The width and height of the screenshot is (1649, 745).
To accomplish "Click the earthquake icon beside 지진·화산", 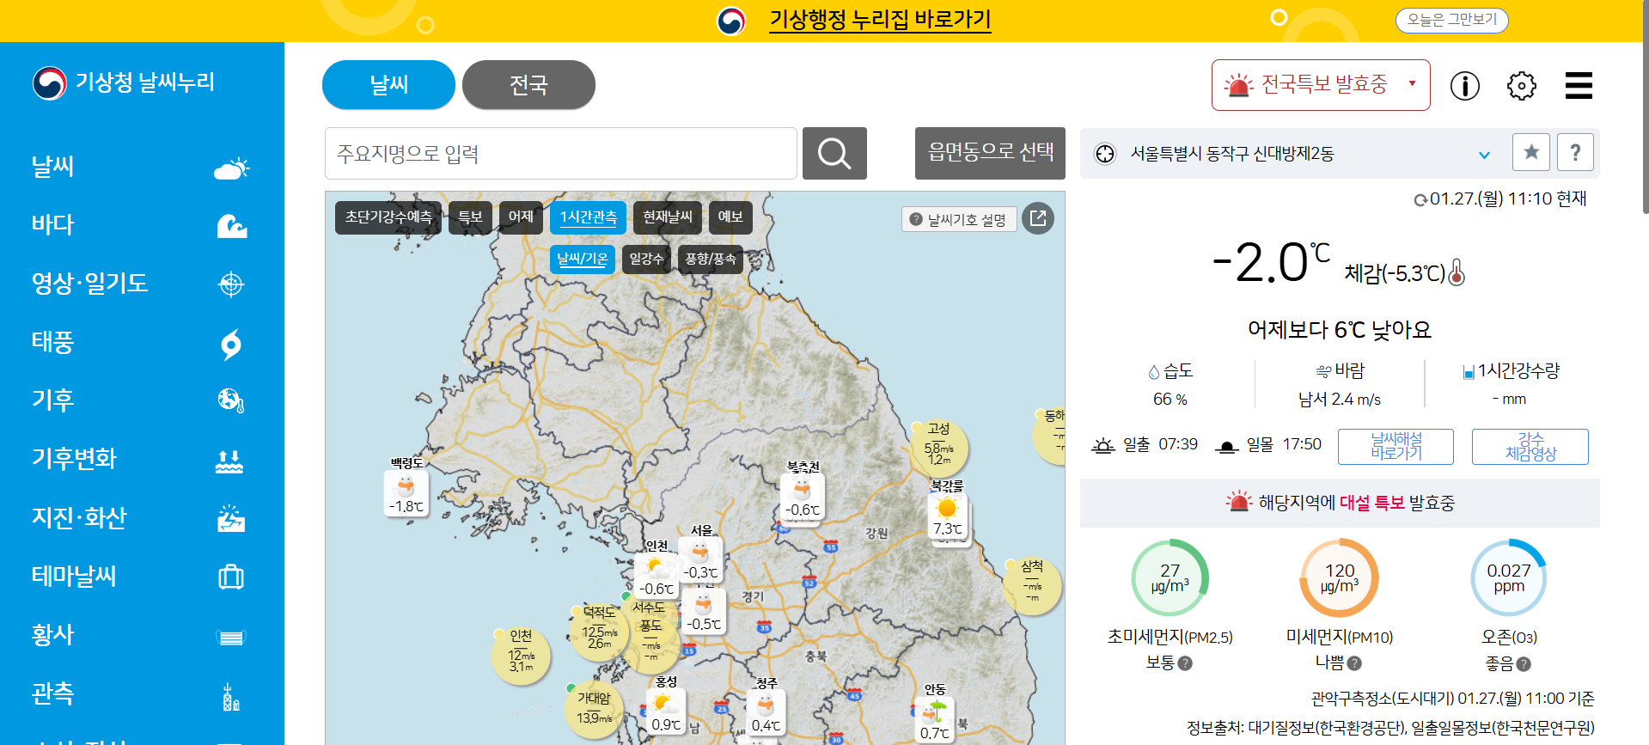I will [x=231, y=518].
